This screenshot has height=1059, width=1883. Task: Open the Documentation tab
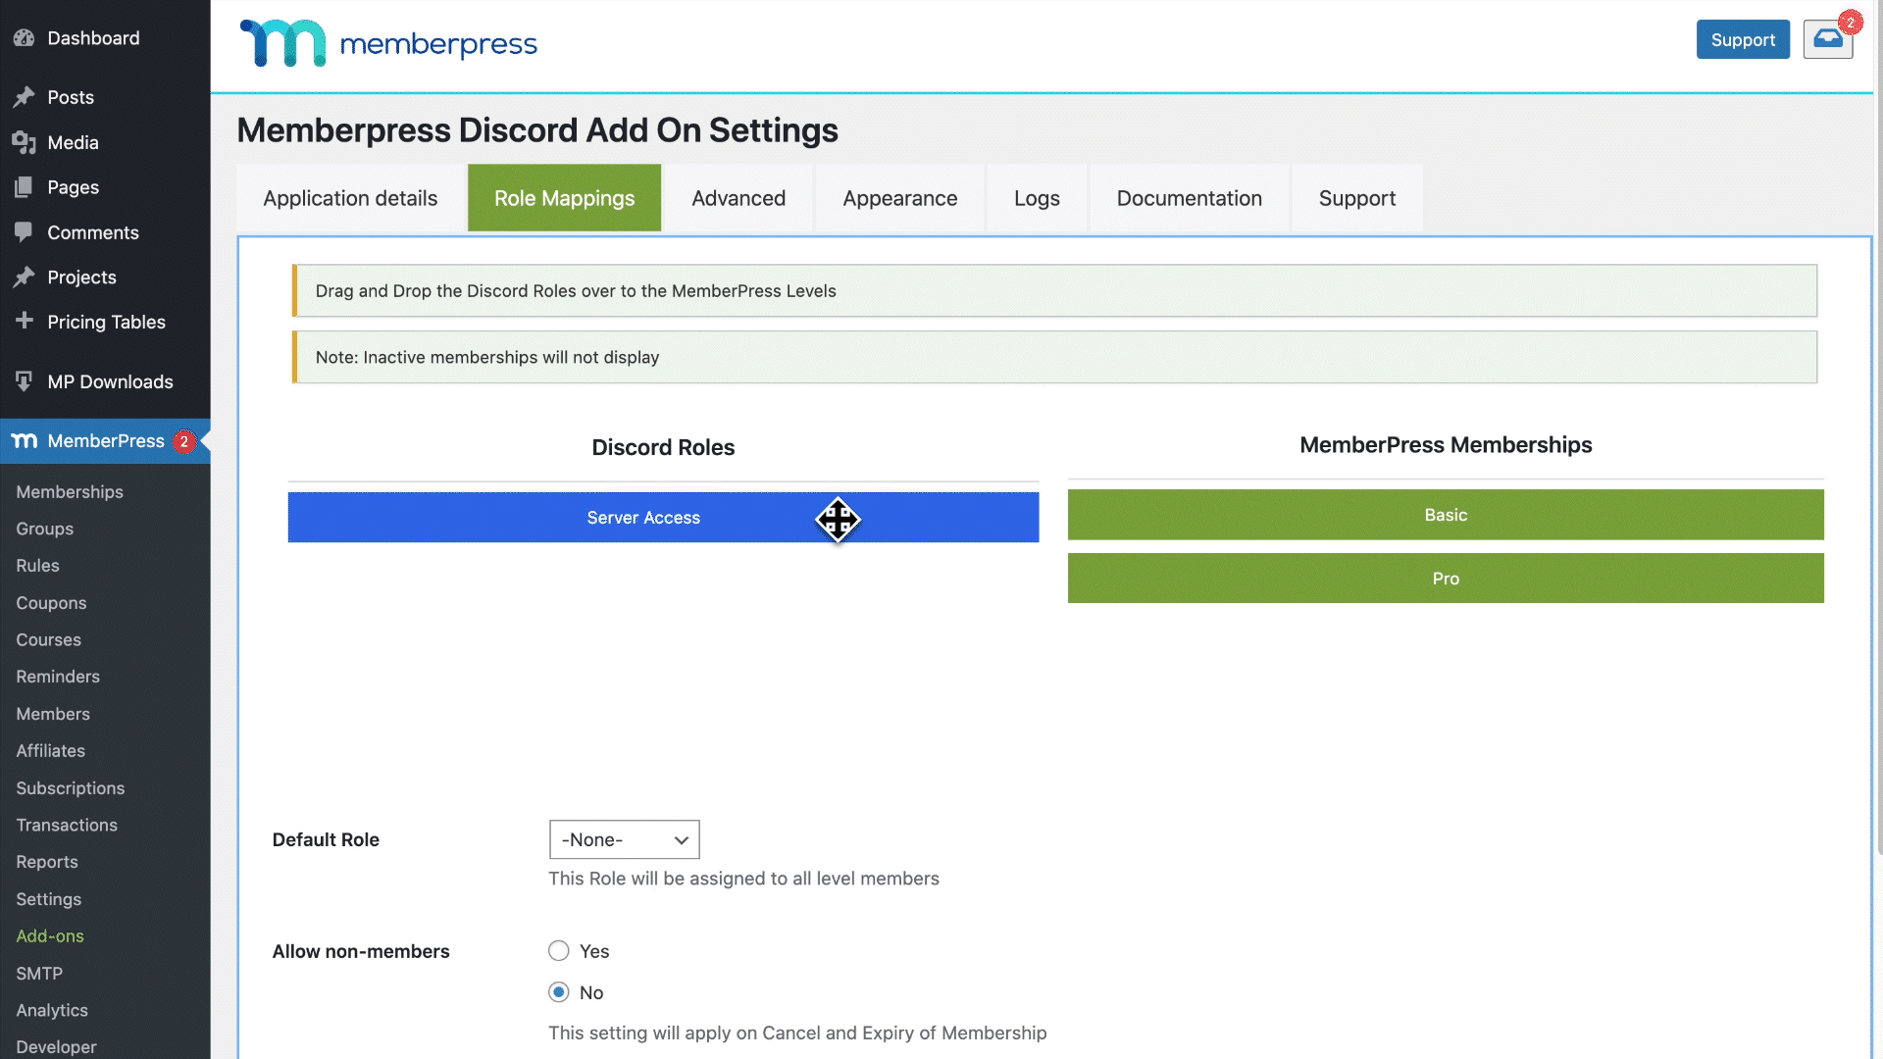(x=1189, y=198)
